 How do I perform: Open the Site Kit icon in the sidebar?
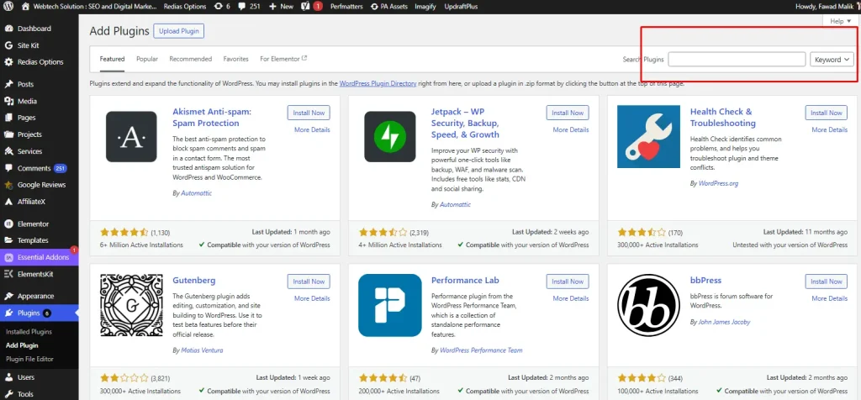pos(8,45)
